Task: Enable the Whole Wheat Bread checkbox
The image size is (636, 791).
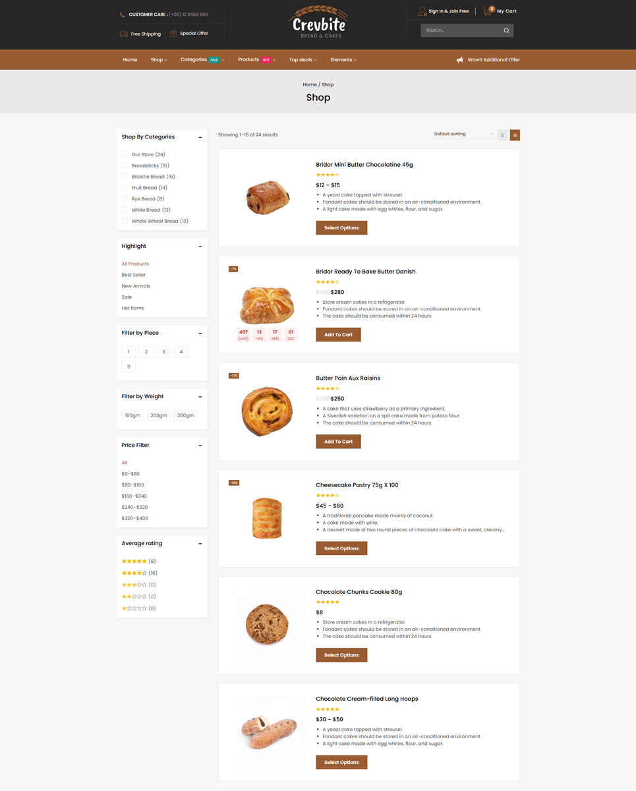Action: pyautogui.click(x=124, y=221)
